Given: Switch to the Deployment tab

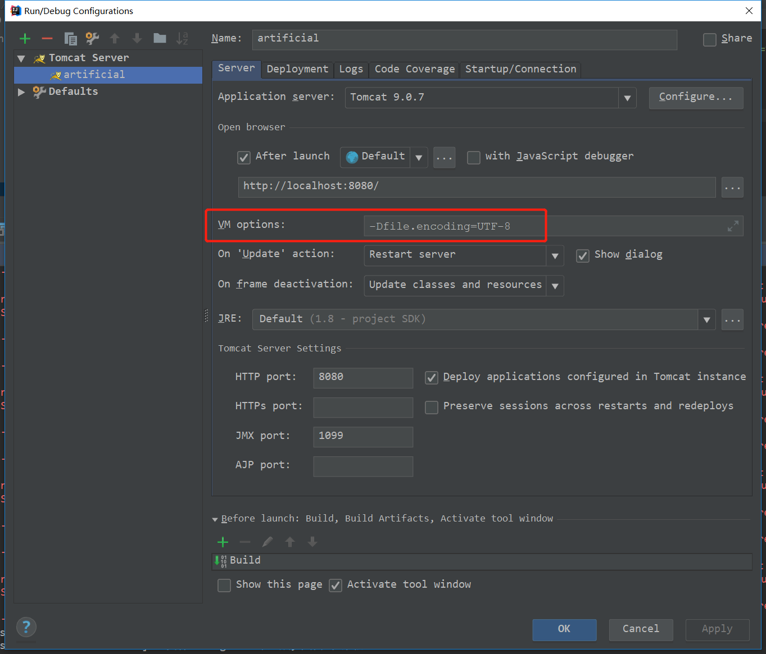Looking at the screenshot, I should coord(297,69).
